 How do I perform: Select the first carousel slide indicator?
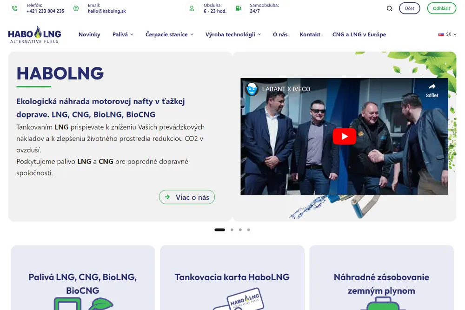pyautogui.click(x=220, y=230)
